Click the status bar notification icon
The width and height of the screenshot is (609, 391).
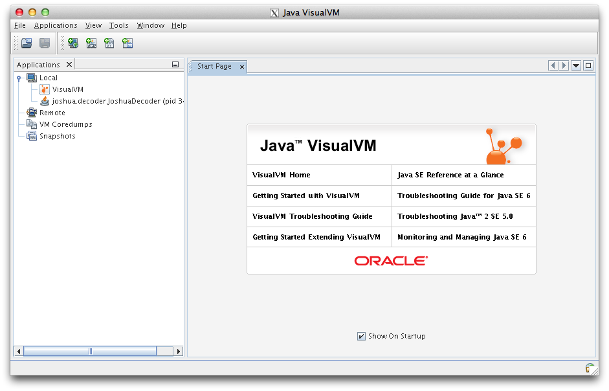(x=590, y=368)
